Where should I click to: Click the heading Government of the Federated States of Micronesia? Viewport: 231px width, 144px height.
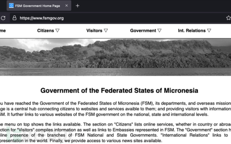[x=119, y=90]
